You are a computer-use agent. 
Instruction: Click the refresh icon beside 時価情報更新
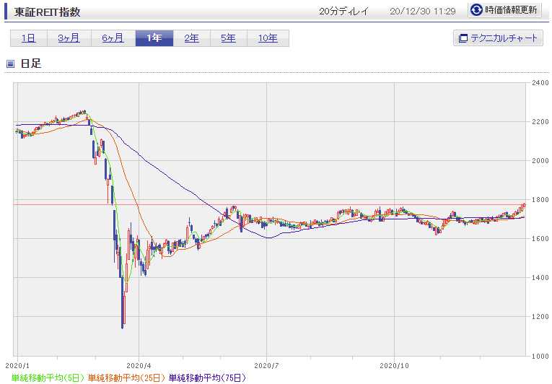(x=476, y=10)
